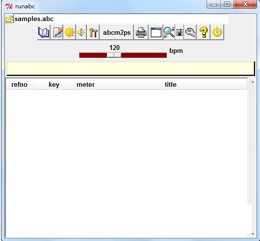Click the bpm tempo slider handle

tap(114, 55)
